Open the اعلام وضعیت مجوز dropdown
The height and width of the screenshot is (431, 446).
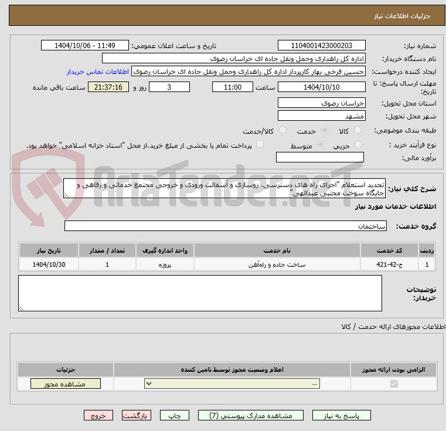[x=232, y=384]
